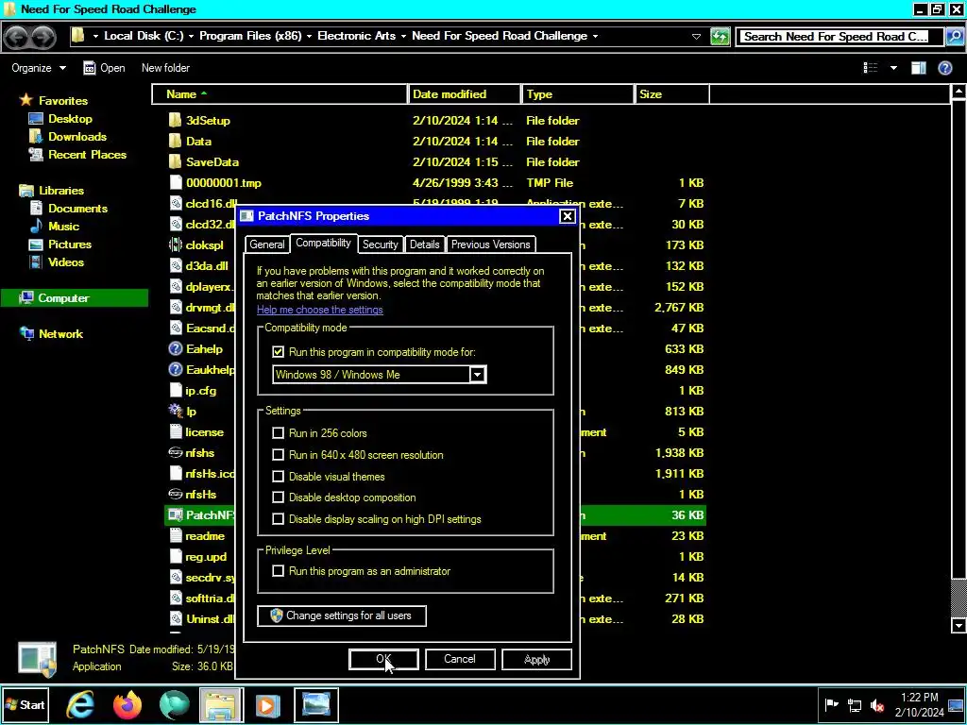Screen dimensions: 967x725
Task: Check Run this program as an administrator
Action: [279, 571]
